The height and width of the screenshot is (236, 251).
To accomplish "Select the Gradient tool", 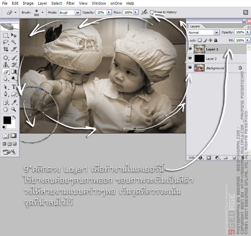I will tap(13, 72).
